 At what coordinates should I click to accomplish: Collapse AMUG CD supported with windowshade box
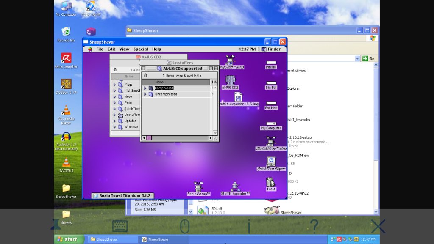click(x=216, y=69)
